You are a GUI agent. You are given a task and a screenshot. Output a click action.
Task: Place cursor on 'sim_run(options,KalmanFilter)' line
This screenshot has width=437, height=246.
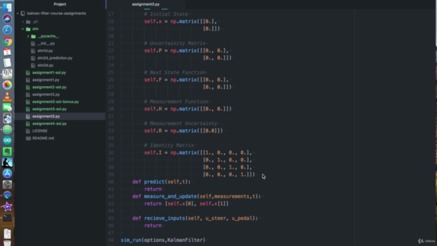coord(163,240)
